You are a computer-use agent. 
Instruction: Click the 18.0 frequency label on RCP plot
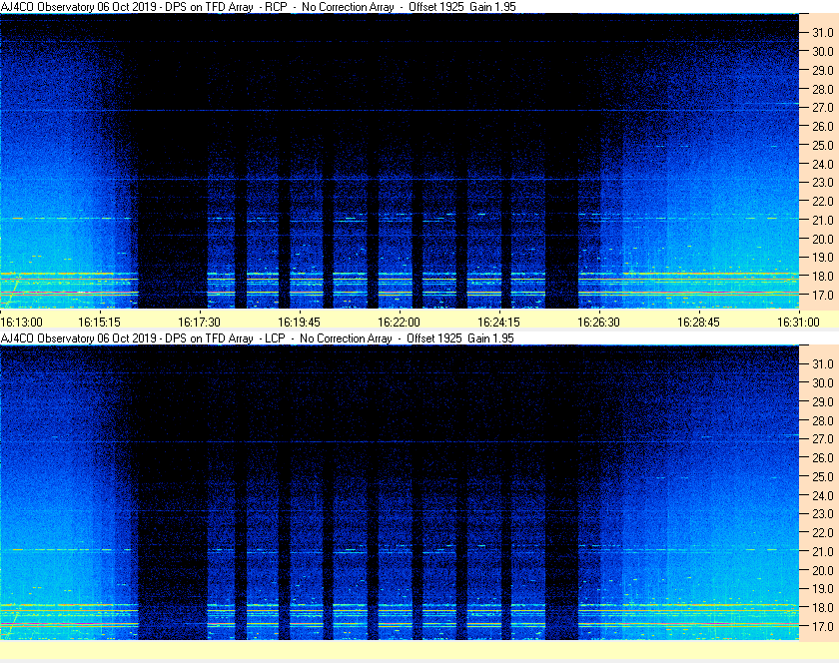pyautogui.click(x=823, y=277)
